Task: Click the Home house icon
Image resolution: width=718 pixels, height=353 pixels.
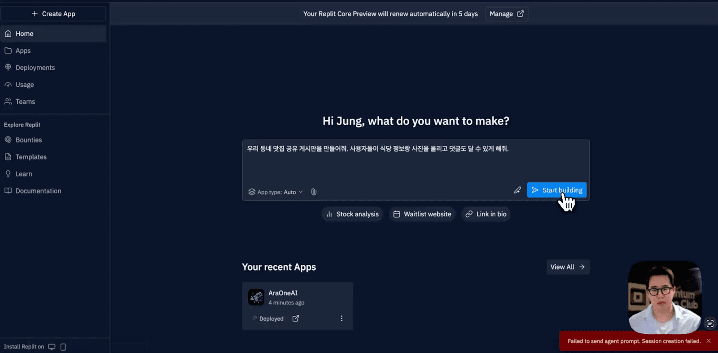Action: pyautogui.click(x=8, y=34)
